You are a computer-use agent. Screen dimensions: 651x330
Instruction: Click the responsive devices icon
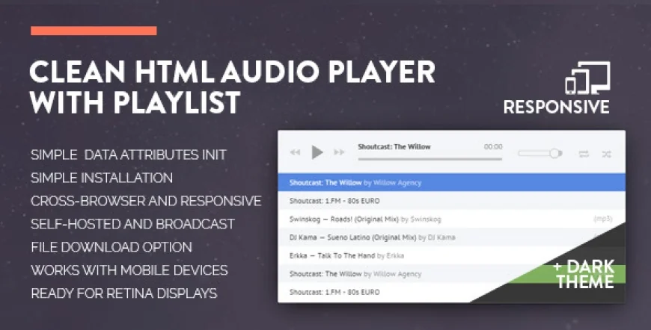[x=587, y=78]
